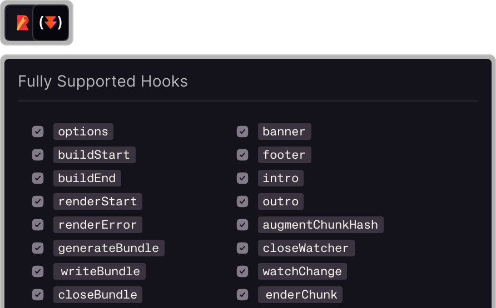The height and width of the screenshot is (308, 496).
Task: Toggle the watchChange checkbox
Action: pos(242,271)
